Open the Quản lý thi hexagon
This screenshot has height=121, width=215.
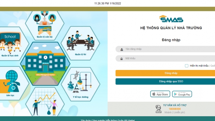[x=81, y=43]
